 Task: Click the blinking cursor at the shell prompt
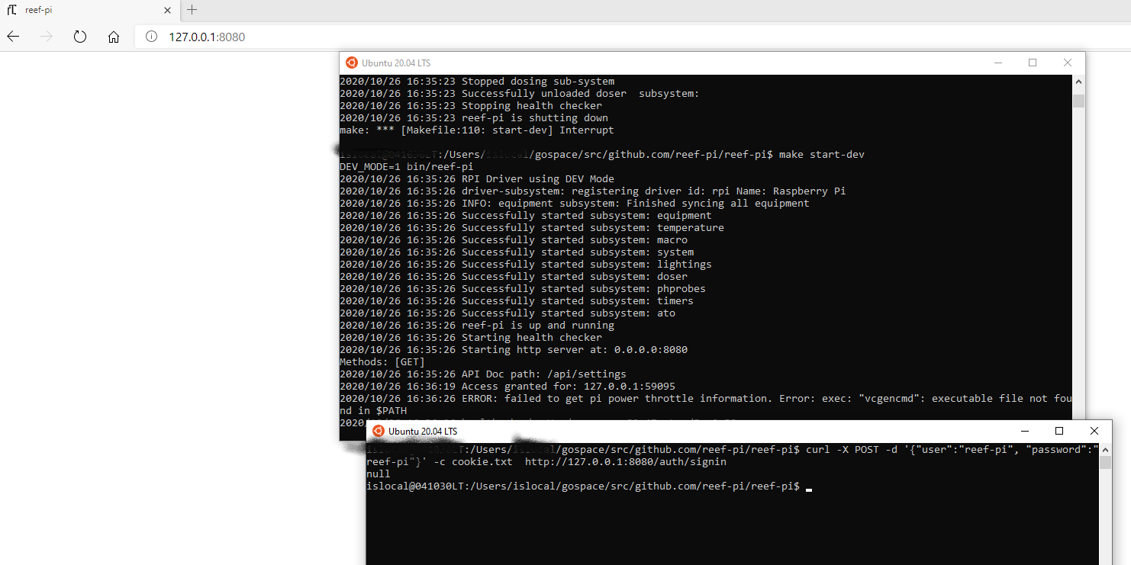tap(808, 488)
